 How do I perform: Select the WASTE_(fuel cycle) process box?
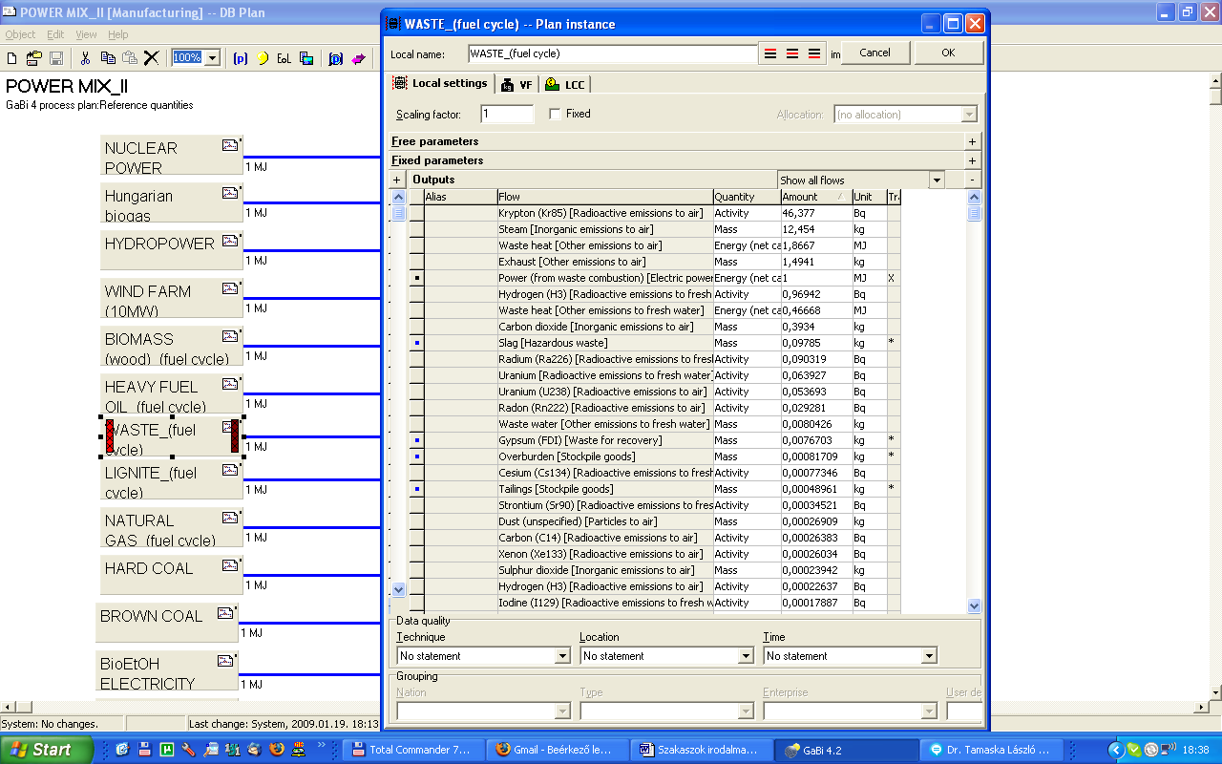click(x=172, y=437)
